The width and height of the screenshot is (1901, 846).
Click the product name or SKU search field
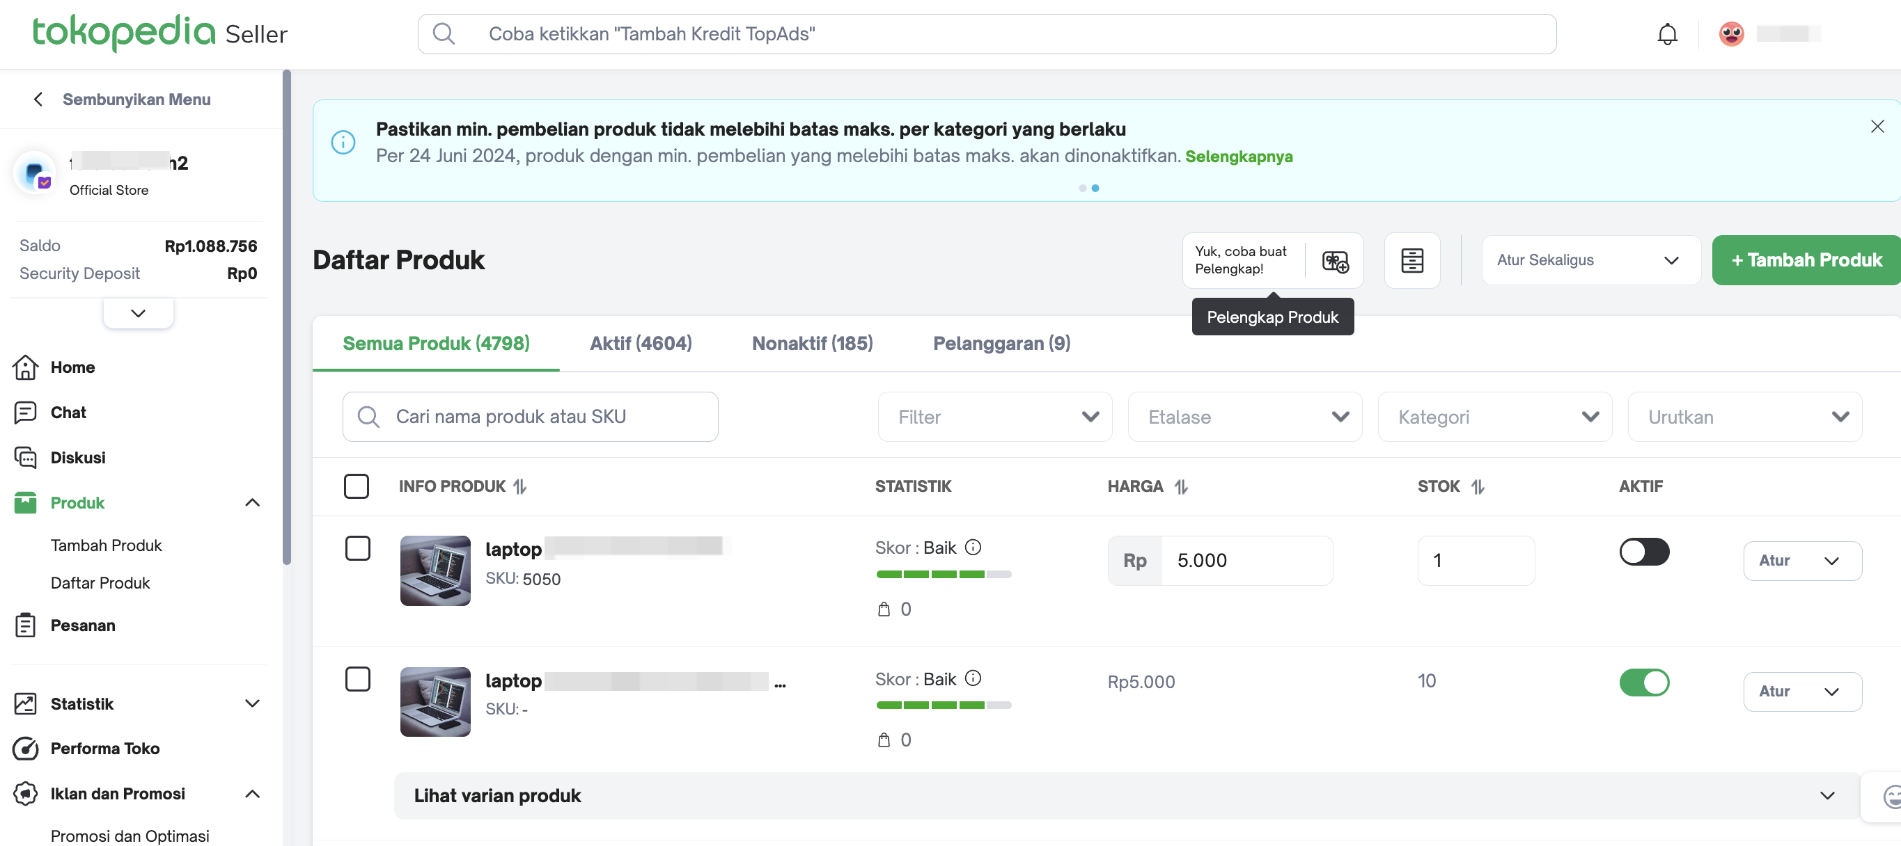tap(530, 417)
